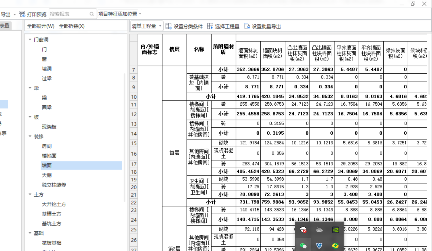Image resolution: width=432 pixels, height=251 pixels.
Task: Open the blue shield antivirus tray icon
Action: pos(319,246)
